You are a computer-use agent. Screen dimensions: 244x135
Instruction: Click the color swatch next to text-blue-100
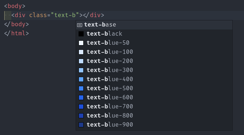point(81,52)
